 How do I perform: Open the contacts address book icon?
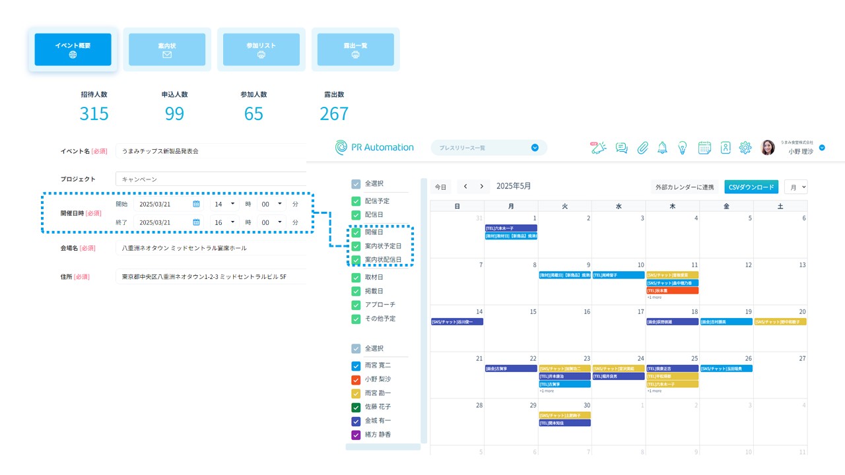(x=726, y=148)
